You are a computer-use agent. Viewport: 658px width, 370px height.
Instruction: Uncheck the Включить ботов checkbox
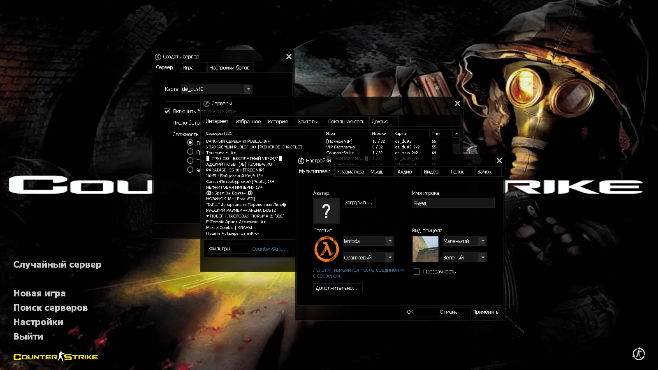click(x=167, y=111)
